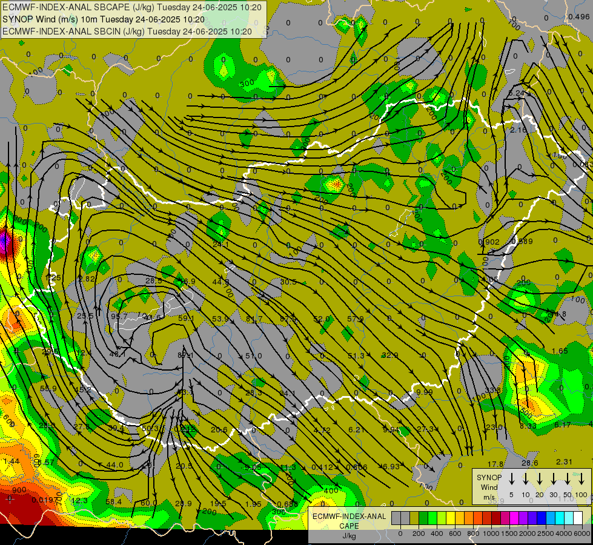The image size is (593, 545).
Task: Click the SYNOP Wind m/s legend label
Action: tap(489, 487)
